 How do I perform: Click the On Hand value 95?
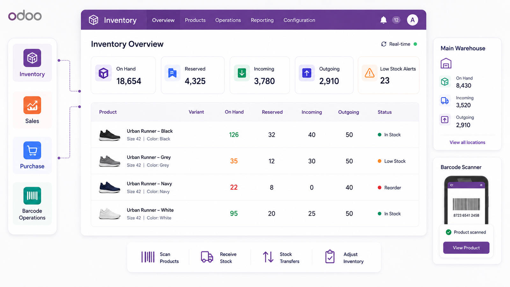coord(234,213)
